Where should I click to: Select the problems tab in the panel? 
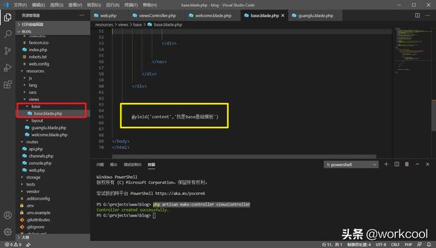pos(100,165)
